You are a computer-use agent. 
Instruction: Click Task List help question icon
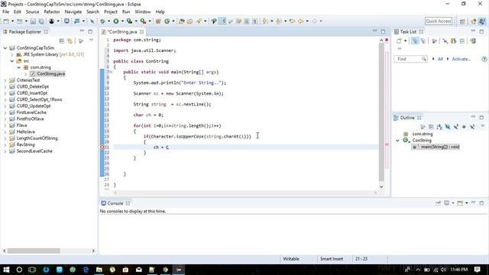(484, 59)
